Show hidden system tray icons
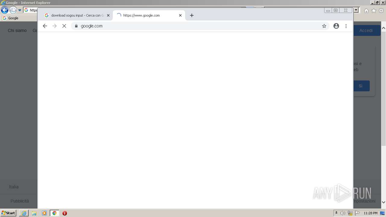386x217 pixels. pos(336,213)
